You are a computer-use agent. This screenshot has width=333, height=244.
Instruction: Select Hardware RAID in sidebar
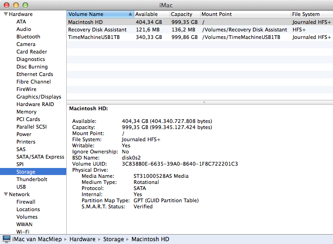coord(35,104)
